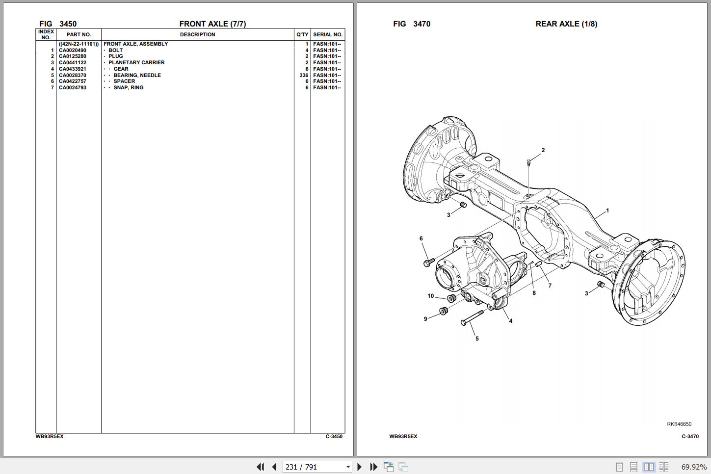Viewport: 711px width, 474px height.
Task: Click the RKB46650 drawing reference
Action: coord(679,424)
